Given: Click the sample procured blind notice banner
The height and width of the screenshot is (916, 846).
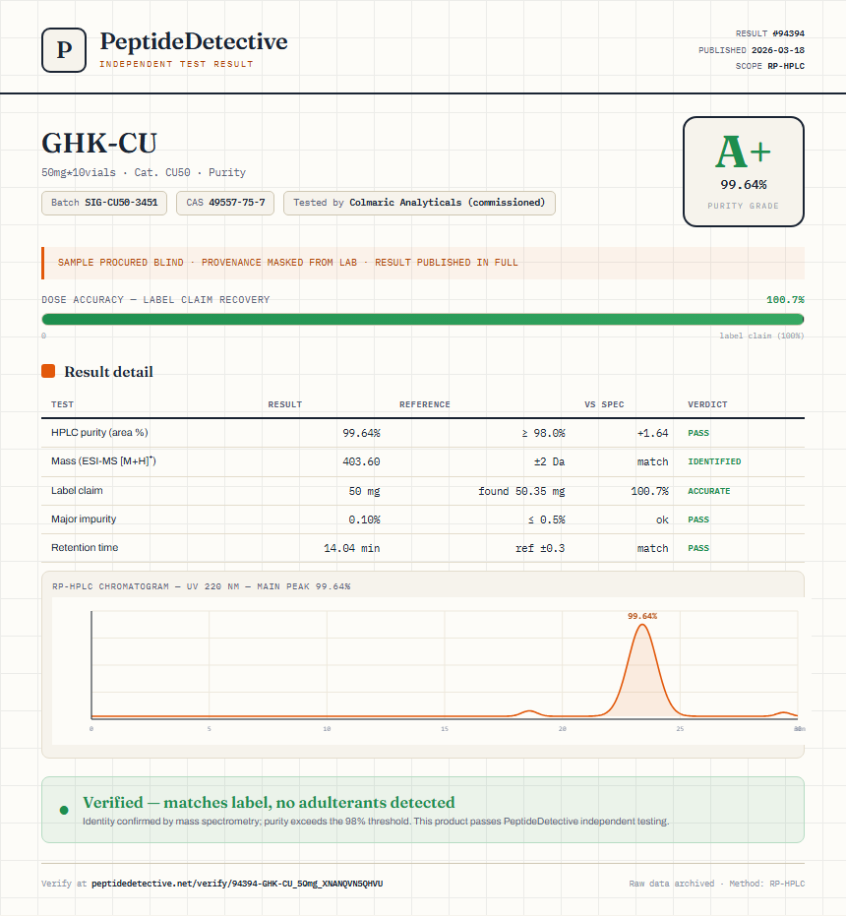Looking at the screenshot, I should [422, 263].
